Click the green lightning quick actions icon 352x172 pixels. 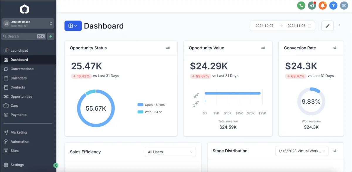(x=51, y=36)
